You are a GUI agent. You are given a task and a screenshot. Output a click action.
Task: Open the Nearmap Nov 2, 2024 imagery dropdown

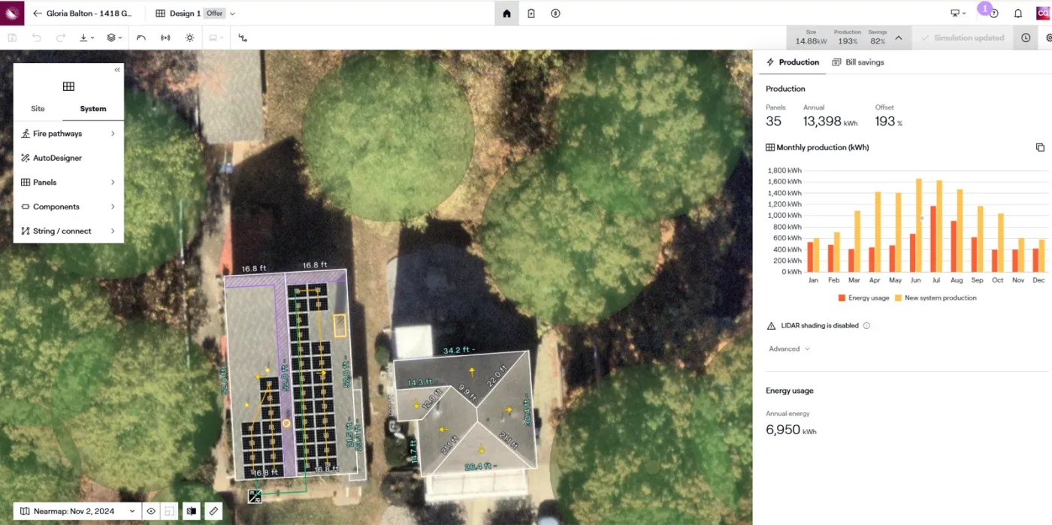(78, 511)
